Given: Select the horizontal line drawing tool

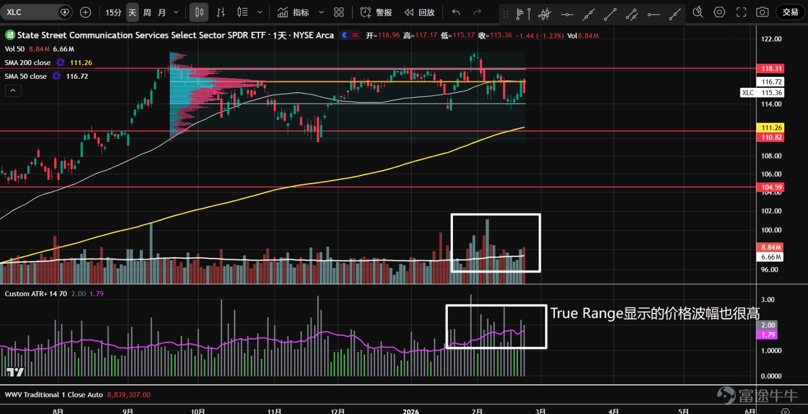Looking at the screenshot, I should click(567, 14).
